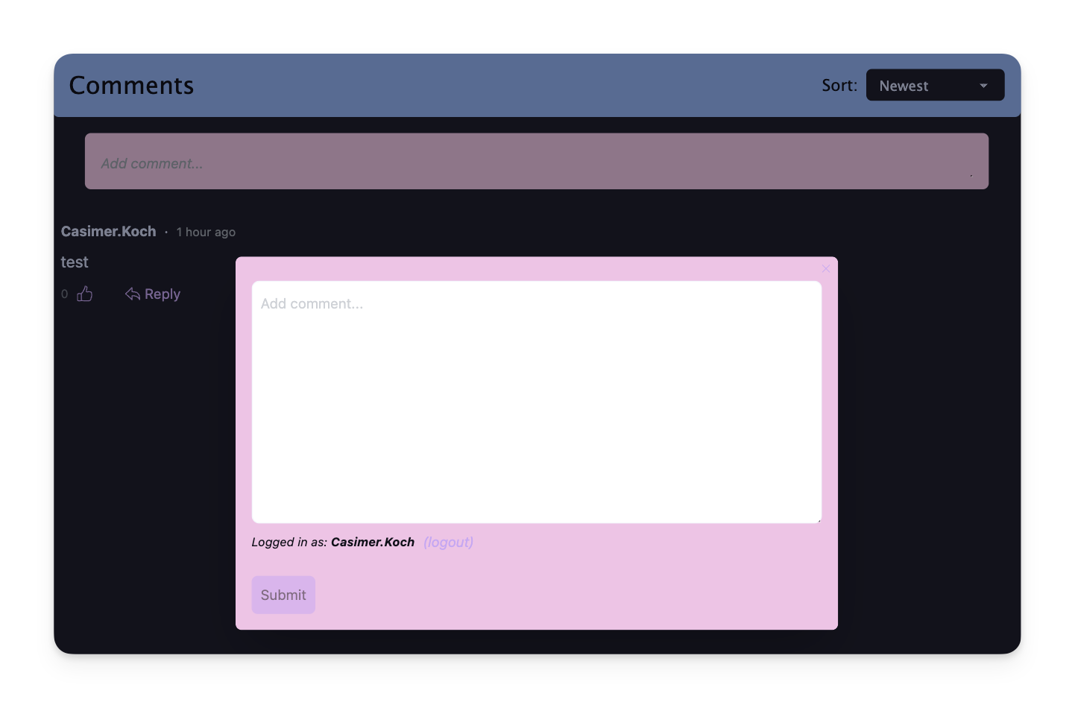Click the 1 hour ago timestamp
Viewport: 1075px width, 708px height.
click(x=206, y=233)
